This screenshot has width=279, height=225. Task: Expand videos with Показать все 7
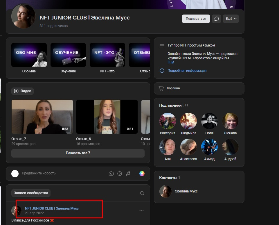click(x=78, y=153)
